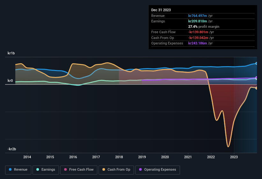Toggle the Revenue series legend button
Image resolution: width=262 pixels, height=179 pixels.
pyautogui.click(x=18, y=170)
